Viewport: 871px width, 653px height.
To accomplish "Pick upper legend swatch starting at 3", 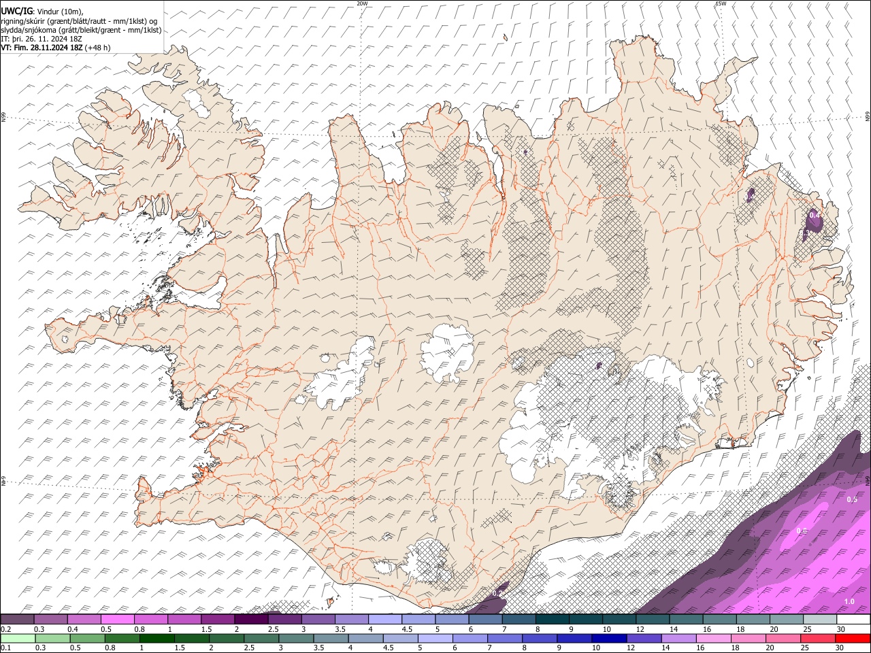I will pyautogui.click(x=318, y=619).
